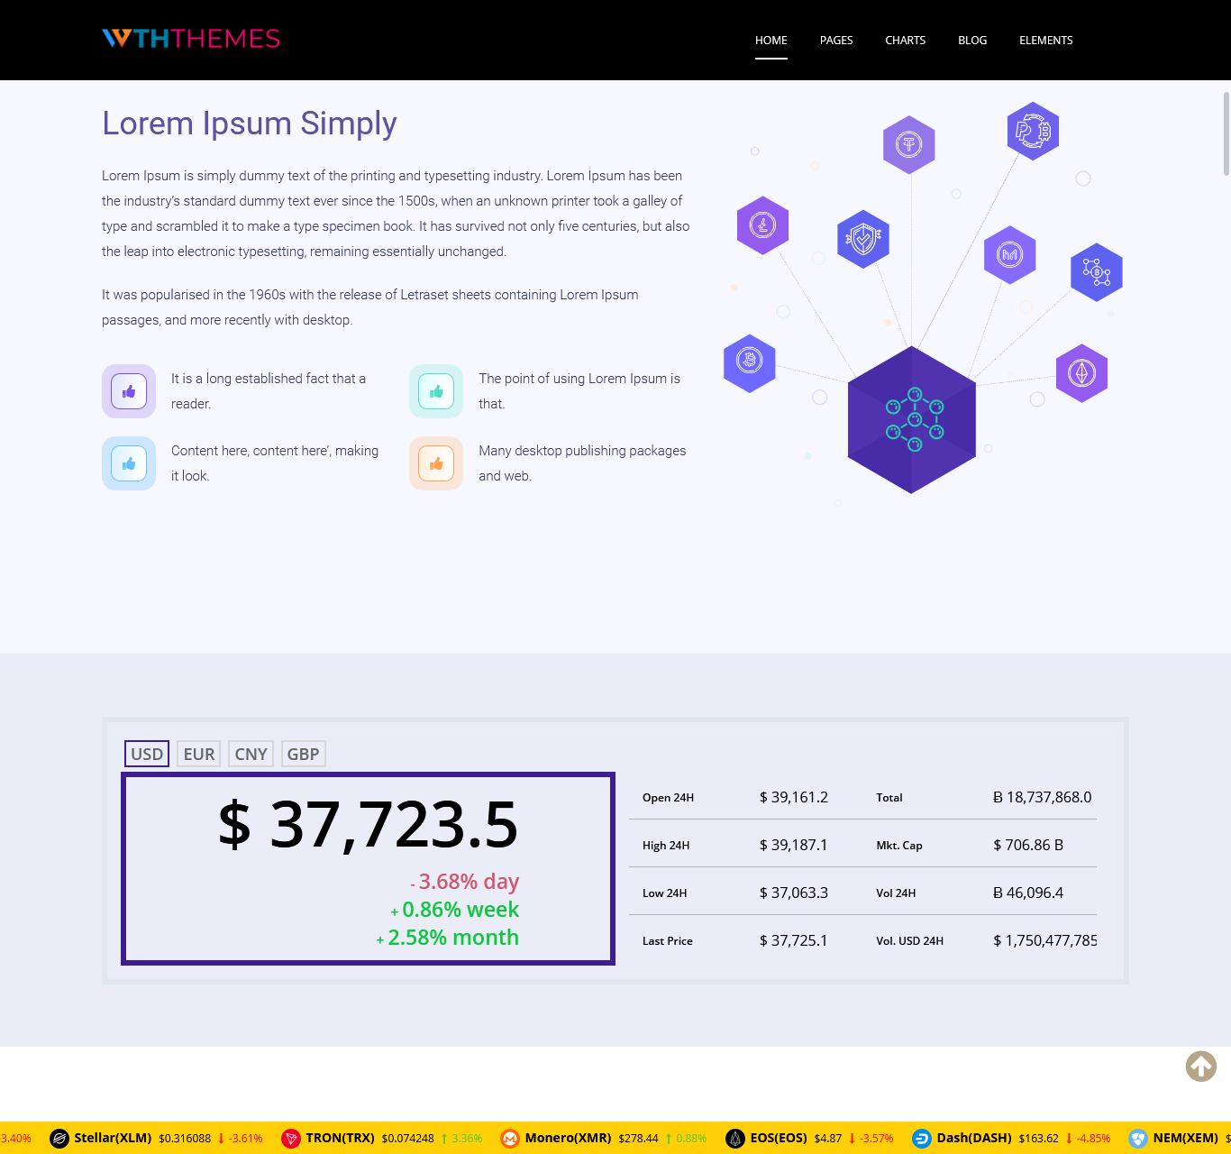Click the green thumbs-up icon
The image size is (1231, 1154).
point(436,391)
